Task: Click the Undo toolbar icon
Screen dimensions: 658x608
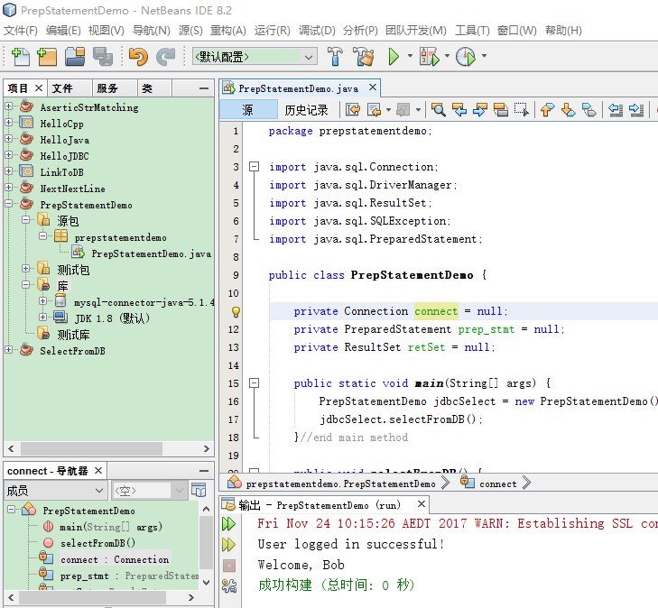Action: click(x=137, y=58)
